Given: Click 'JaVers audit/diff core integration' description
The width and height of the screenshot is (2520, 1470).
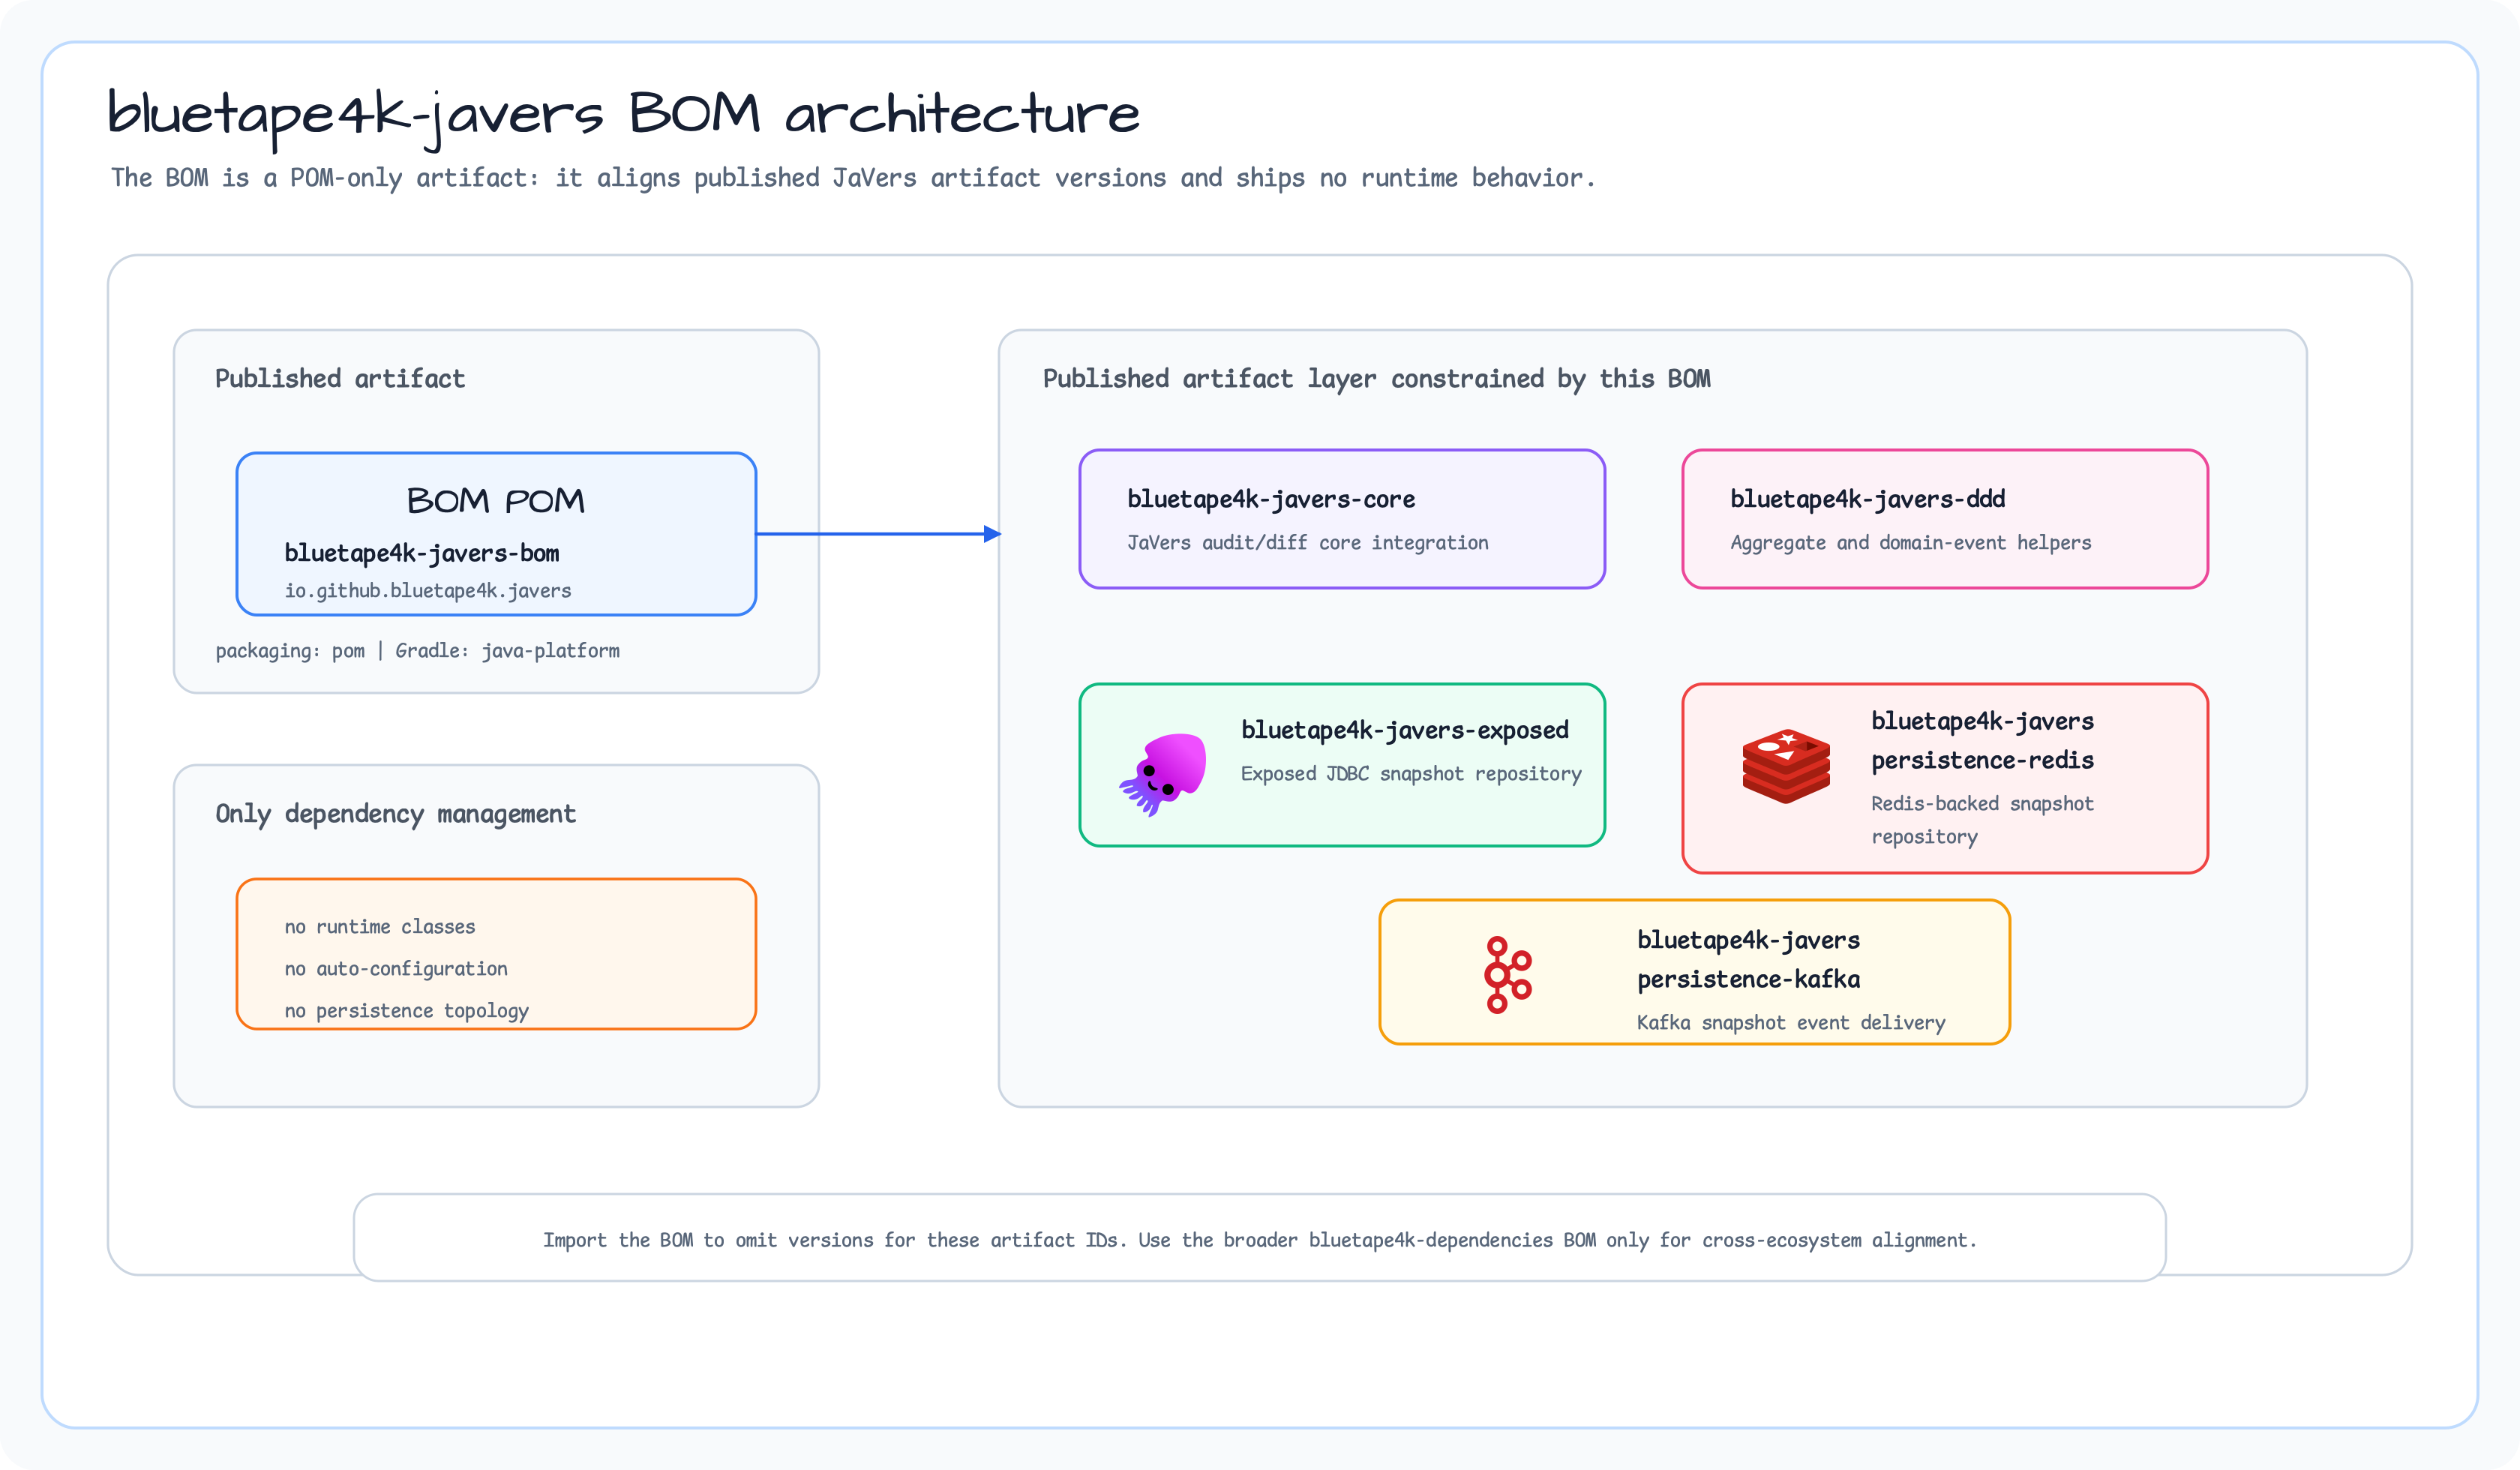Looking at the screenshot, I should (x=1308, y=543).
